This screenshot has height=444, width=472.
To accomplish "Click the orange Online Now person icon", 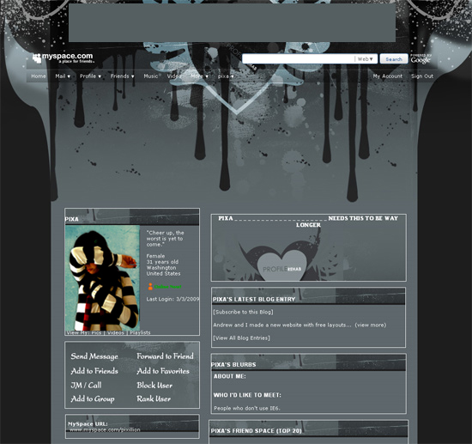I will click(150, 287).
